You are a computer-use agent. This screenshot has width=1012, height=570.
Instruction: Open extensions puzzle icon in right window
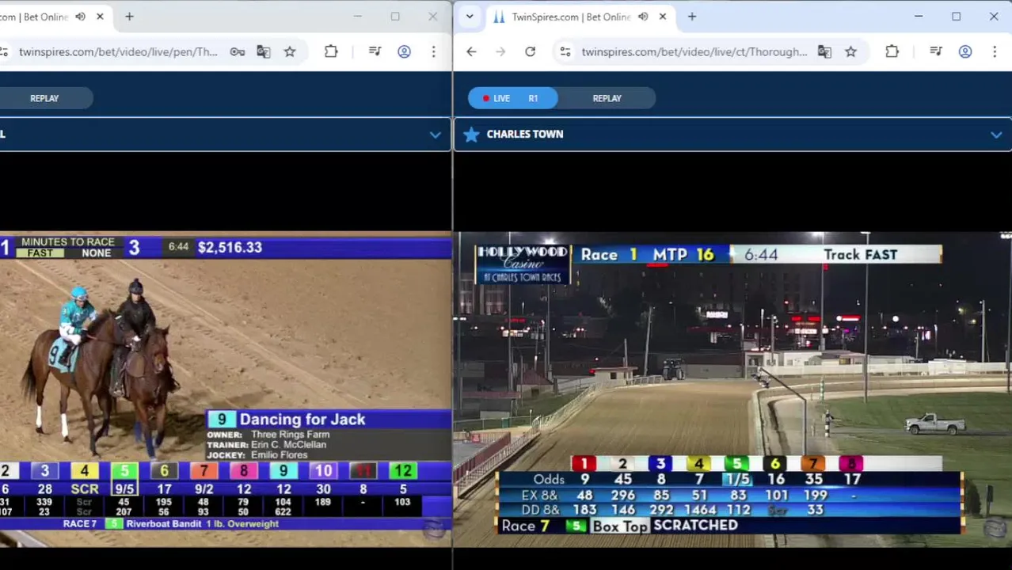[x=892, y=51]
